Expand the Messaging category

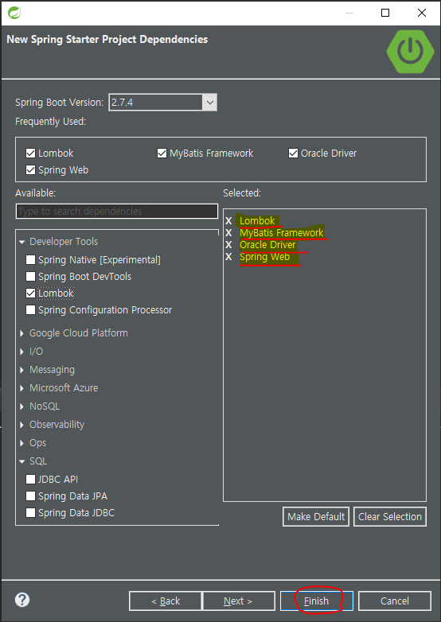tap(21, 370)
